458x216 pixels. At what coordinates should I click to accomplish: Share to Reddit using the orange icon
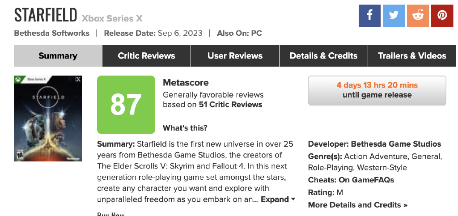418,16
